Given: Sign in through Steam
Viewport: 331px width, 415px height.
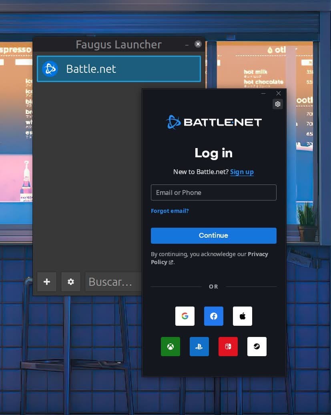Looking at the screenshot, I should [257, 346].
